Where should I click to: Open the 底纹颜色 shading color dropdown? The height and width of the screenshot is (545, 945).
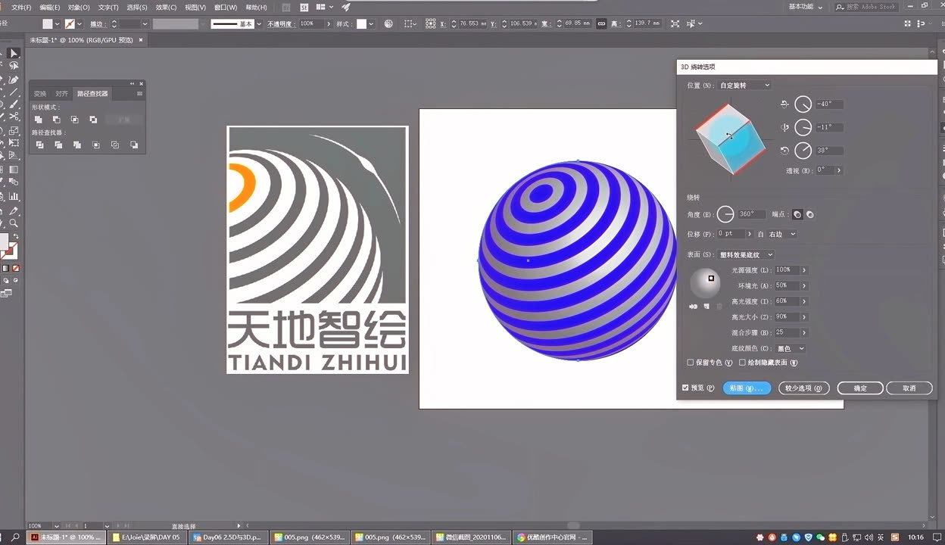coord(790,349)
